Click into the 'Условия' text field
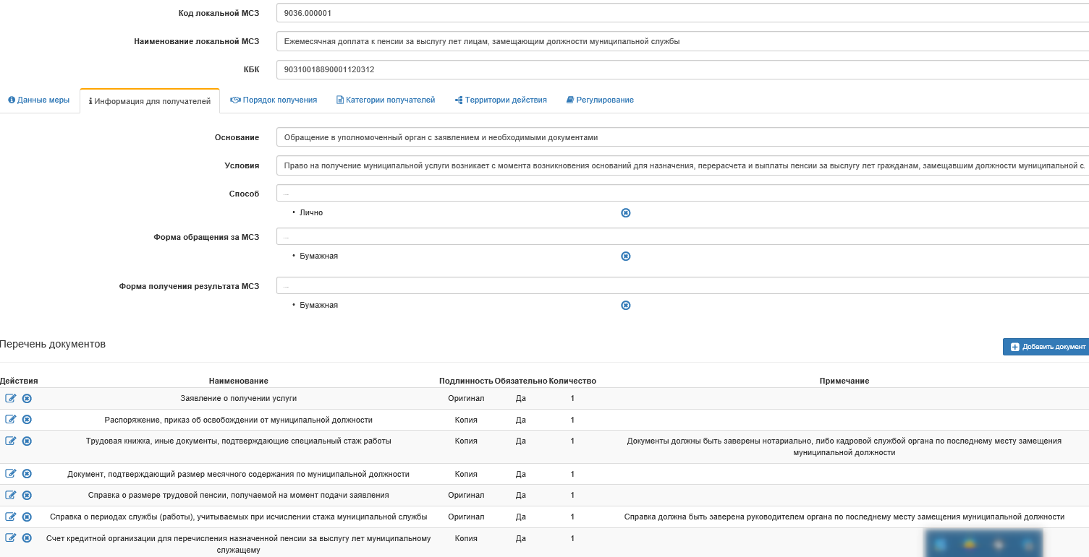 pyautogui.click(x=682, y=165)
